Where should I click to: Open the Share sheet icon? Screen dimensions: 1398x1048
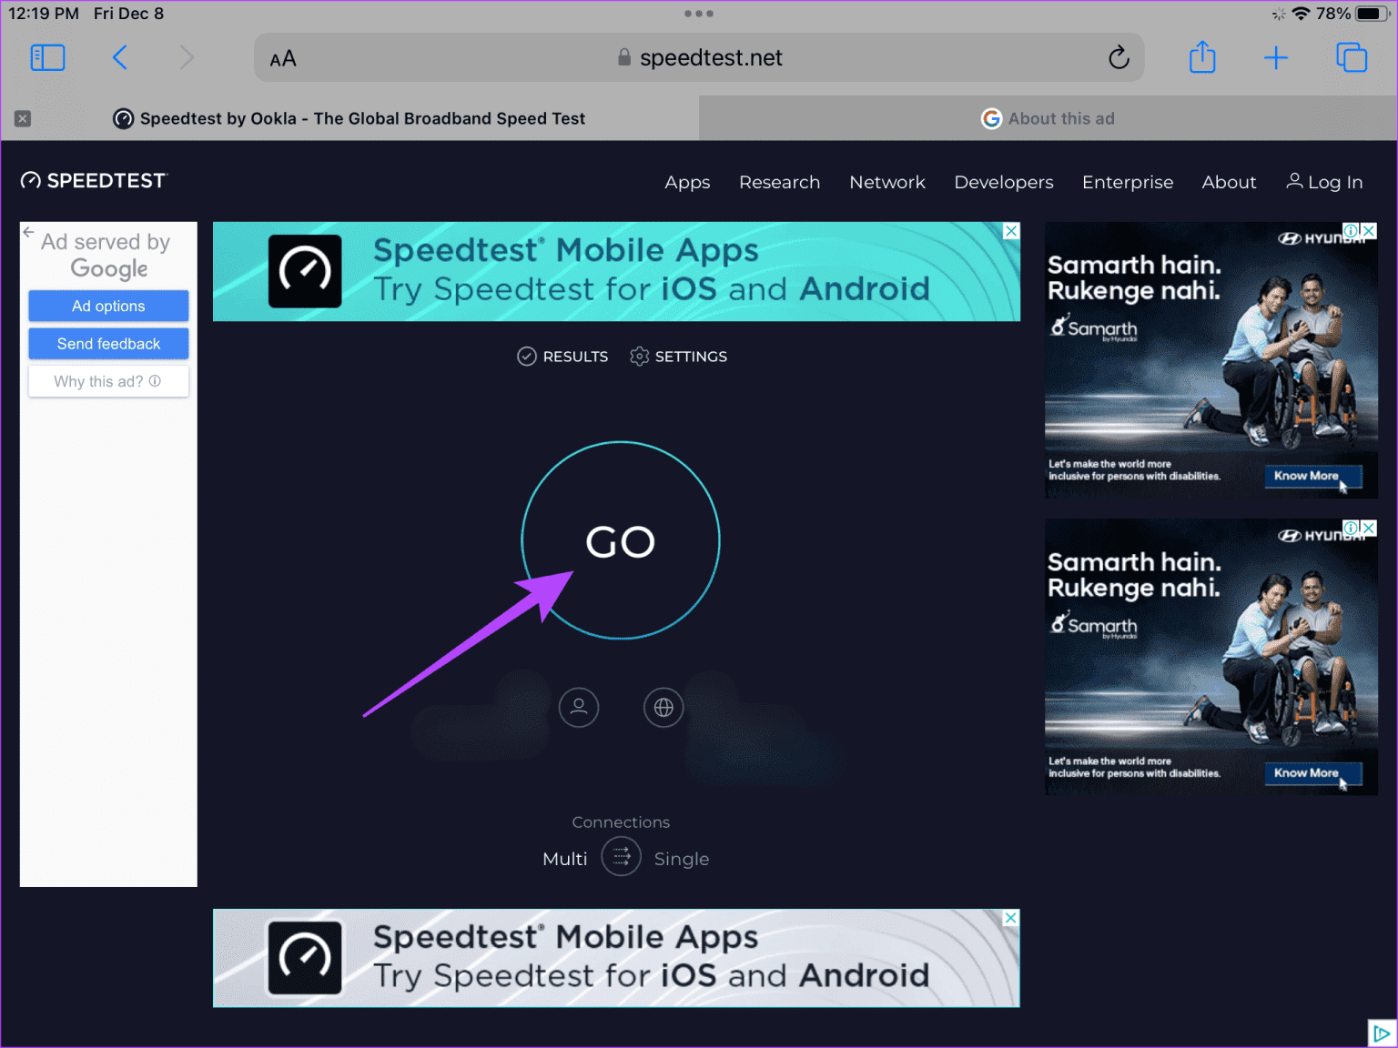coord(1202,58)
